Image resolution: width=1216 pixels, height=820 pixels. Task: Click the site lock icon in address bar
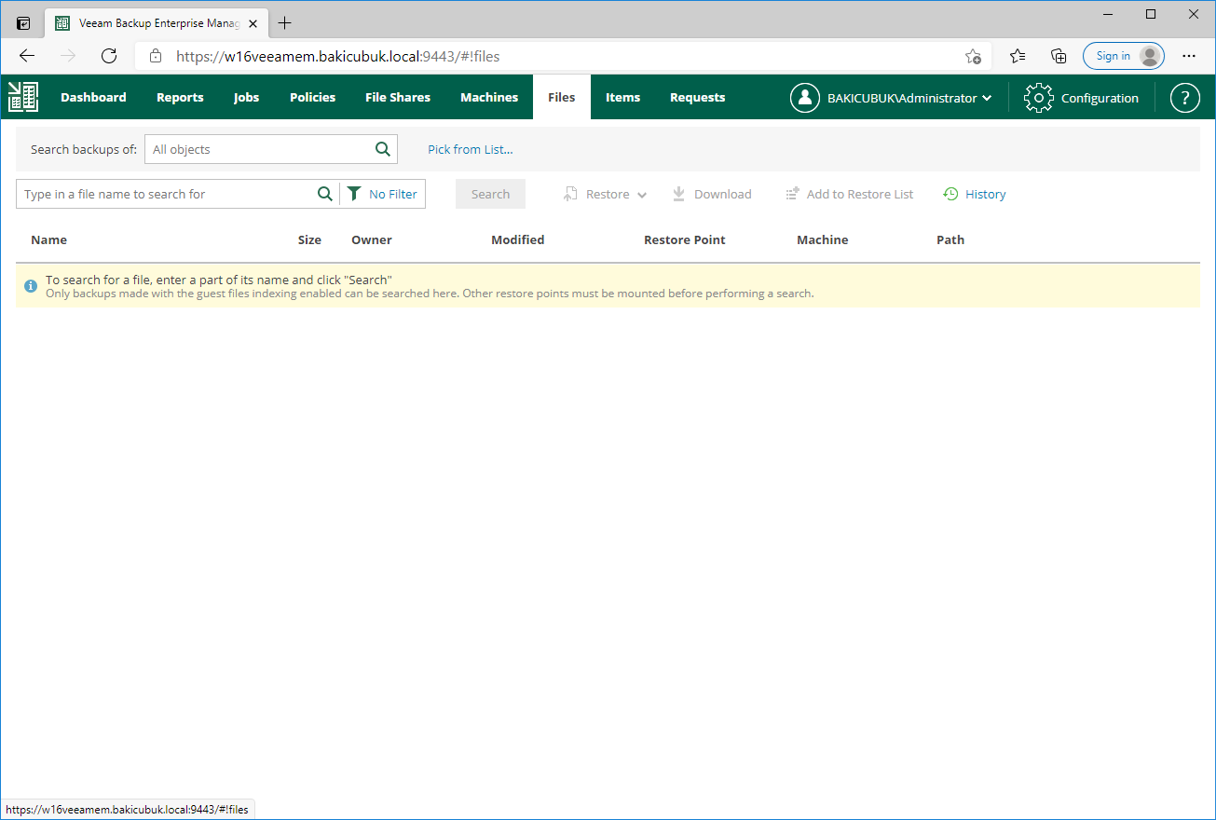(x=156, y=56)
